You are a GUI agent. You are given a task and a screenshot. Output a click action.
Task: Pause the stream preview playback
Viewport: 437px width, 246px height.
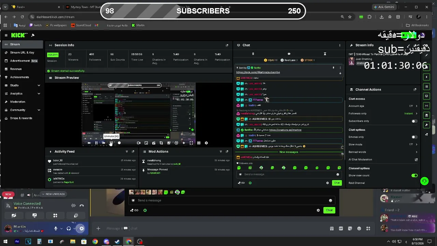click(96, 143)
